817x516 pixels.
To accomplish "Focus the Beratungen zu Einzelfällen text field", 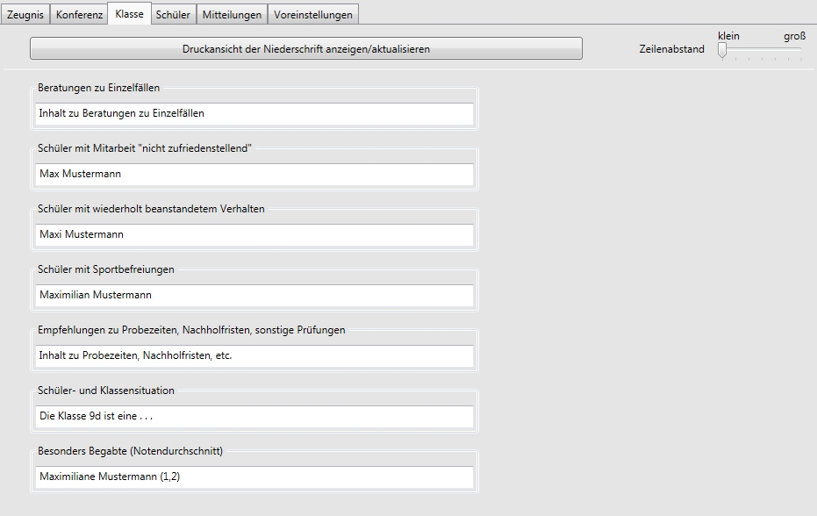I will [254, 114].
